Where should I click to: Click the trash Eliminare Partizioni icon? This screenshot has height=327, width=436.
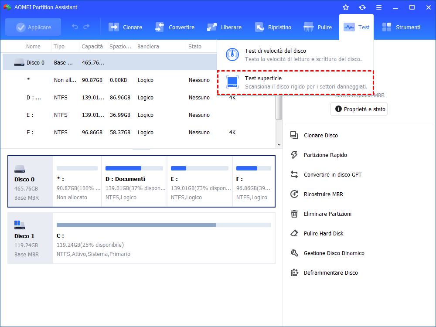[294, 214]
